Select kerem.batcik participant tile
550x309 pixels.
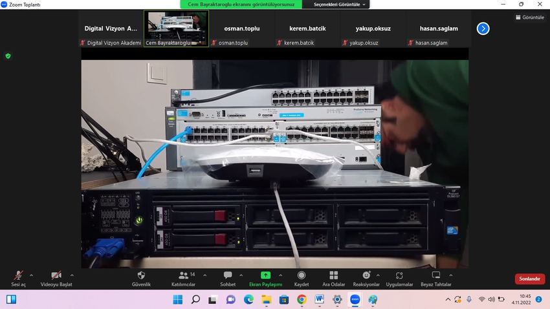coord(307,28)
